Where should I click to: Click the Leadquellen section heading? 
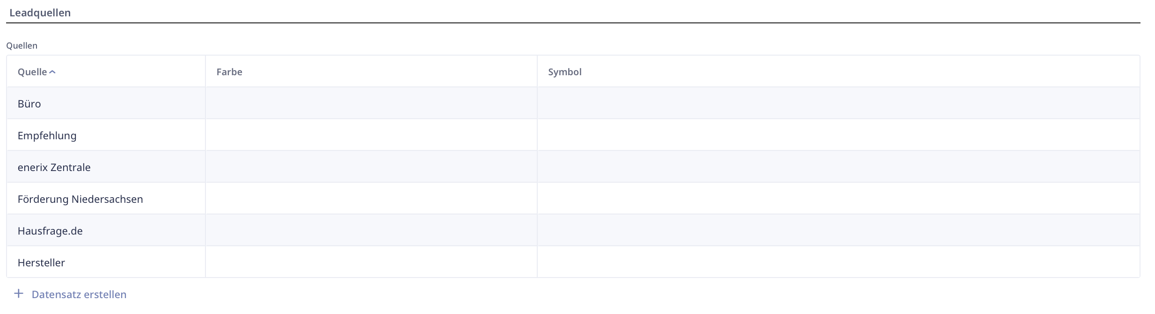click(40, 13)
